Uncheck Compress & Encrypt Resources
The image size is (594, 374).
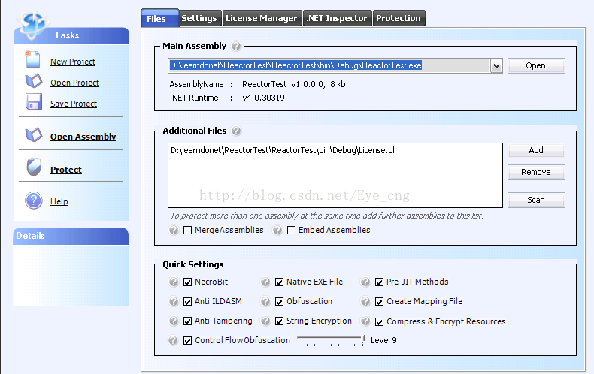point(379,321)
